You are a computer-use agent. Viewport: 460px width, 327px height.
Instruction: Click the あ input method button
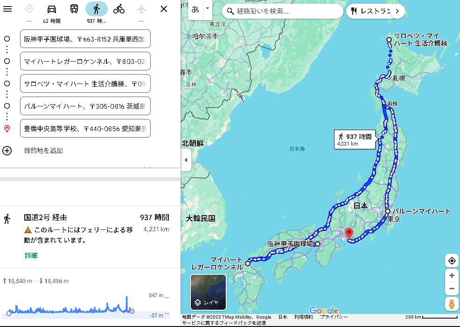point(195,10)
